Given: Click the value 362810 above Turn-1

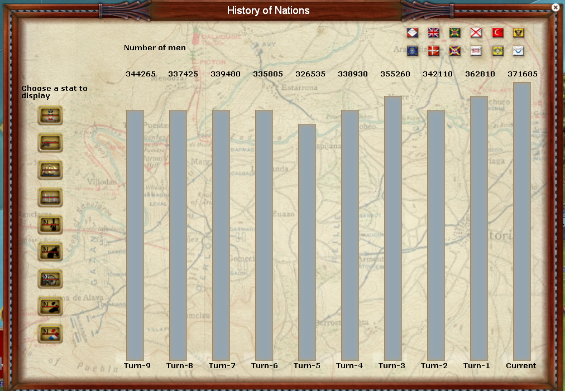Looking at the screenshot, I should tap(480, 74).
